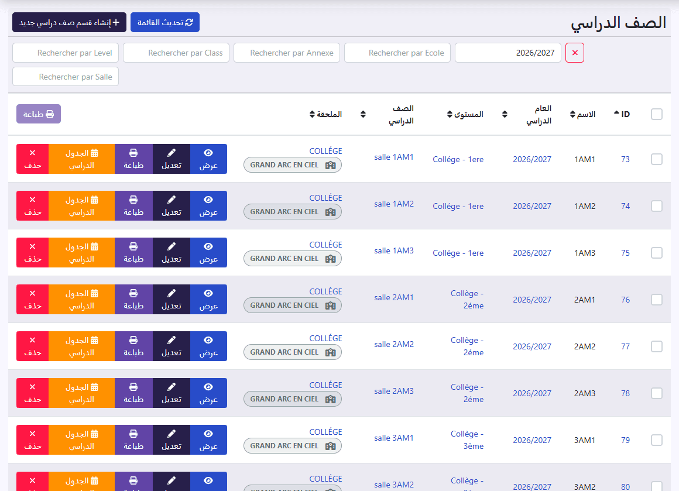Click the view (عرض) button for class 1AM1
Image resolution: width=679 pixels, height=491 pixels.
[208, 159]
